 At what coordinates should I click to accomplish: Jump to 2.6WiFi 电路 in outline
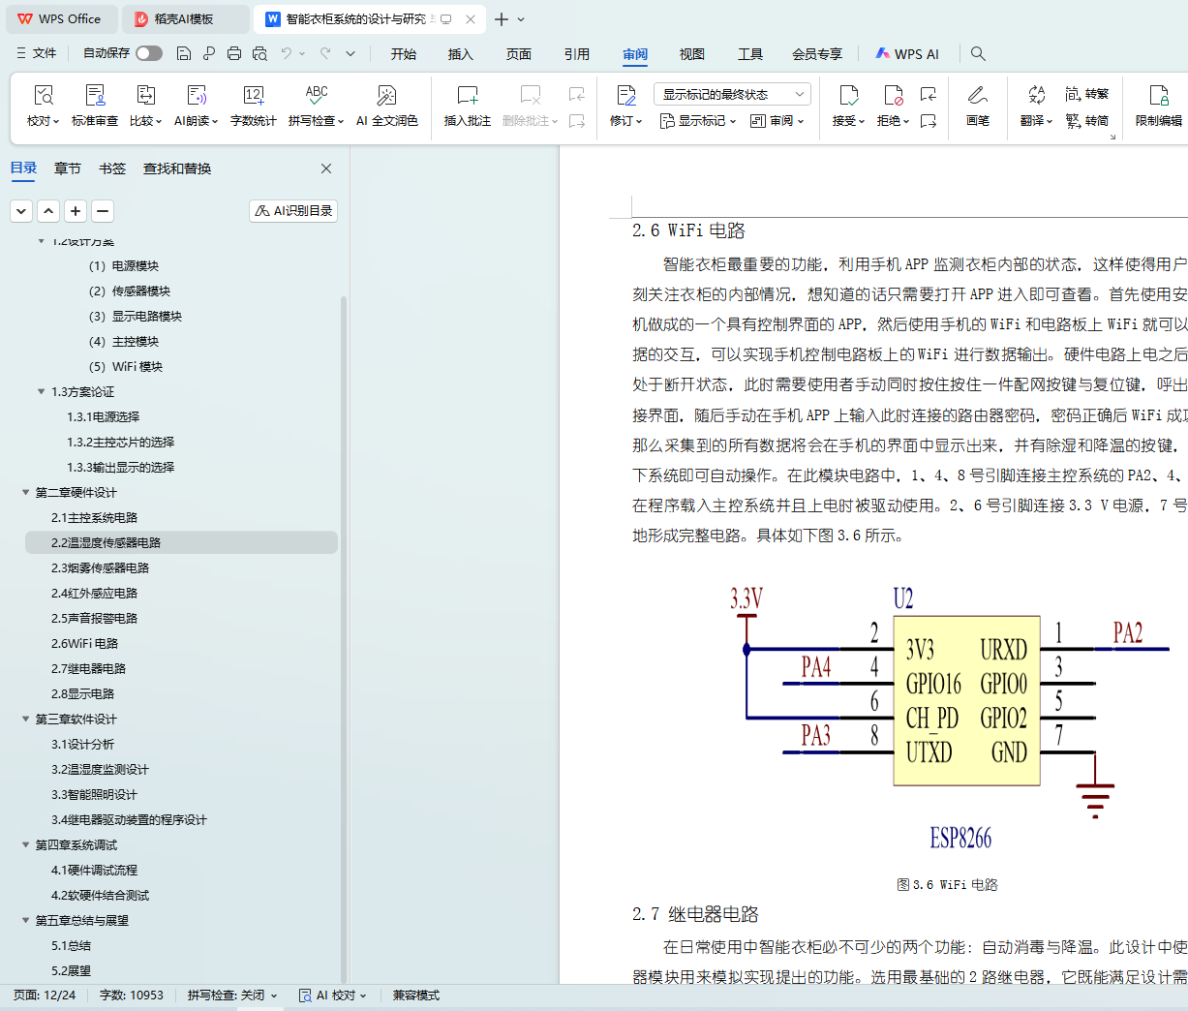point(85,644)
